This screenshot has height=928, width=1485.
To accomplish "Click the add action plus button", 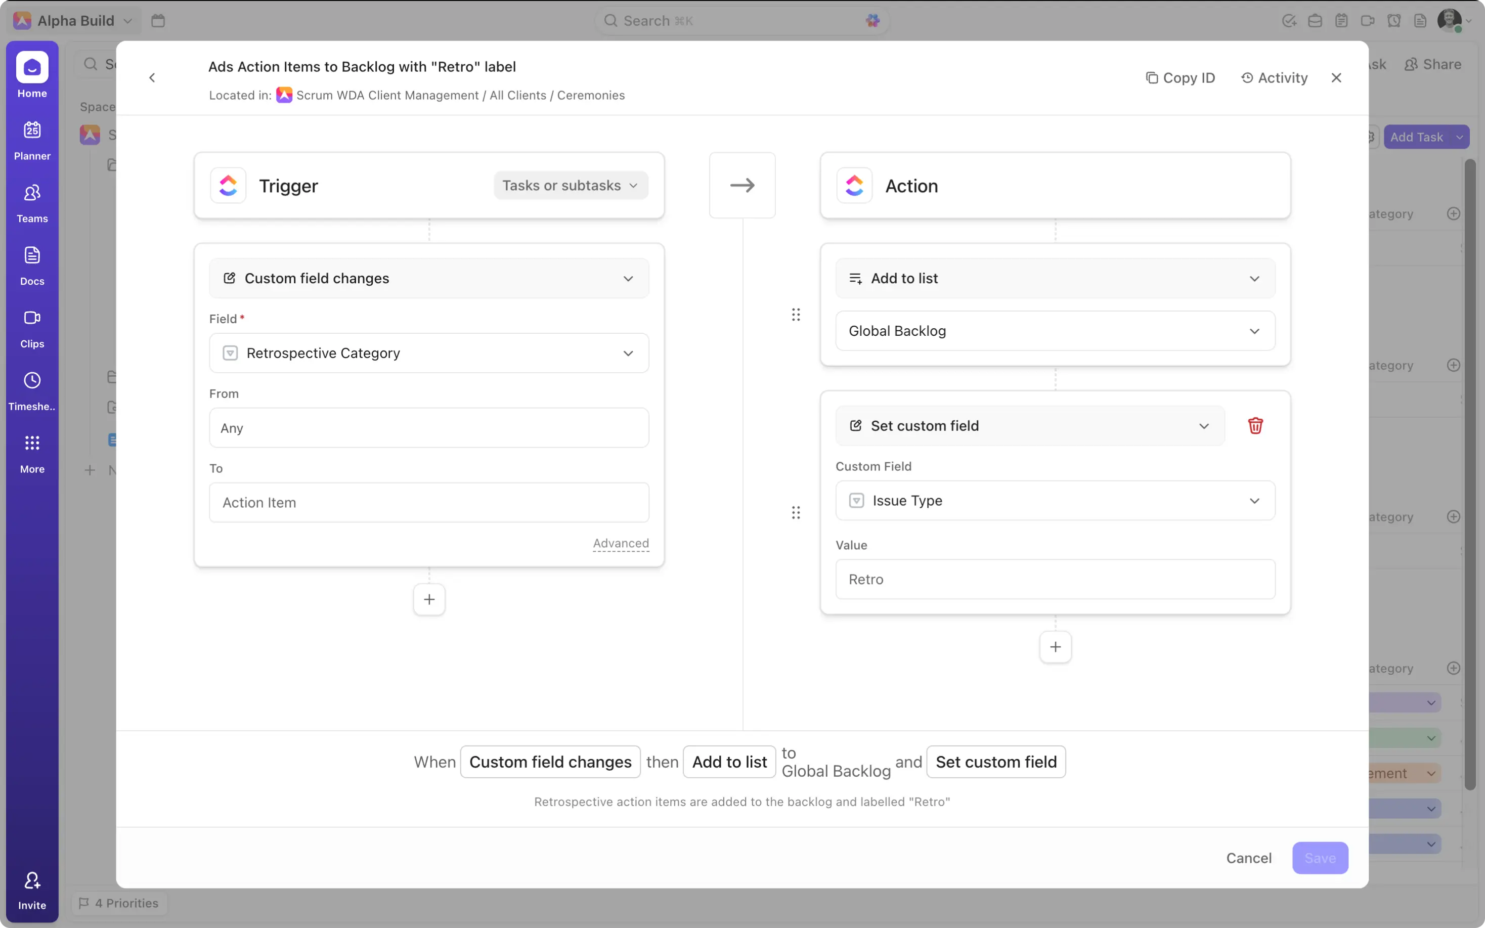I will point(1055,647).
